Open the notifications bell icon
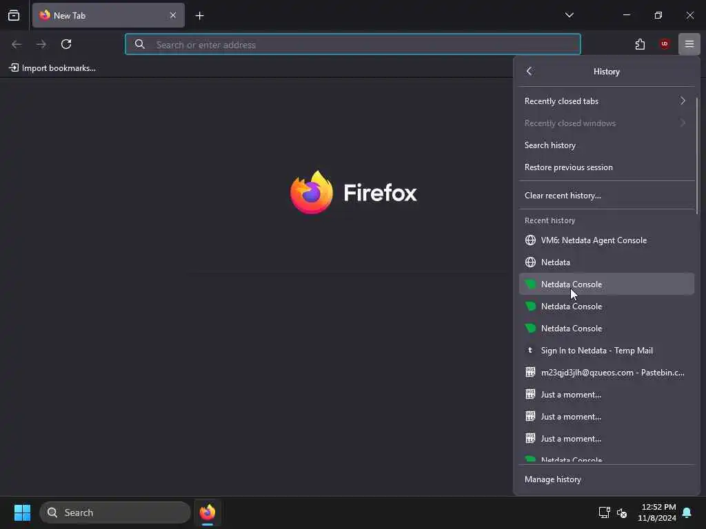 [687, 512]
